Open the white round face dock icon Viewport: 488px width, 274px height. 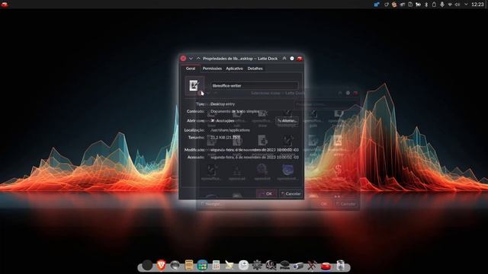pos(243,265)
